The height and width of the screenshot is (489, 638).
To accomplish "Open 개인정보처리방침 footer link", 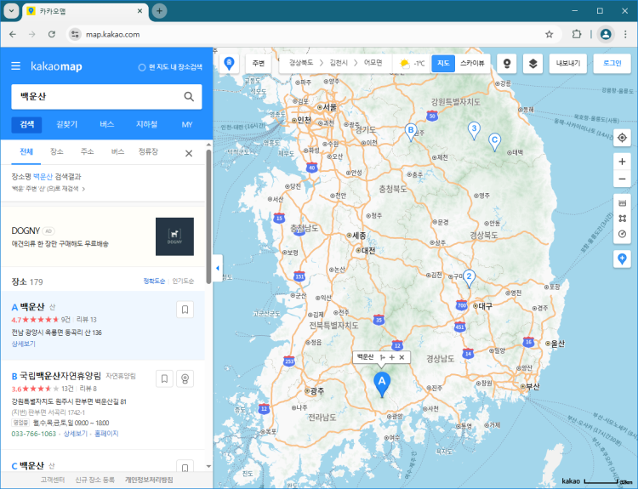I will 149,480.
